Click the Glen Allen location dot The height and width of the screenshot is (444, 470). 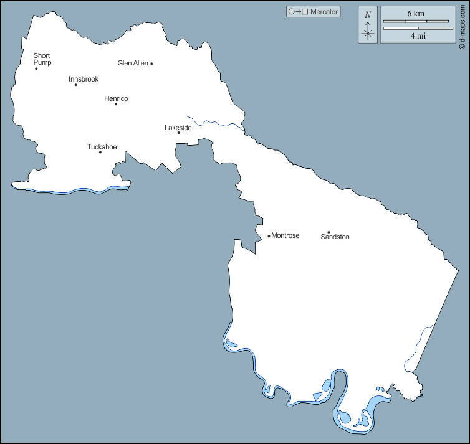click(x=151, y=64)
